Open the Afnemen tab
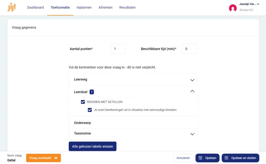Screen dimensions: 266x164 coord(105,7)
